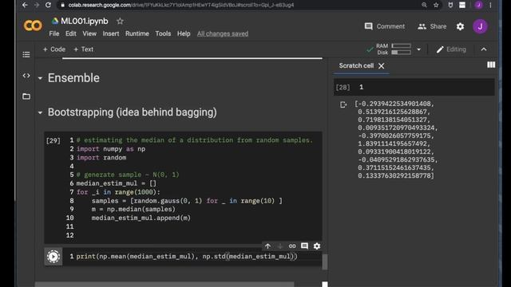
Task: Click the browser forward arrow
Action: click(37, 5)
